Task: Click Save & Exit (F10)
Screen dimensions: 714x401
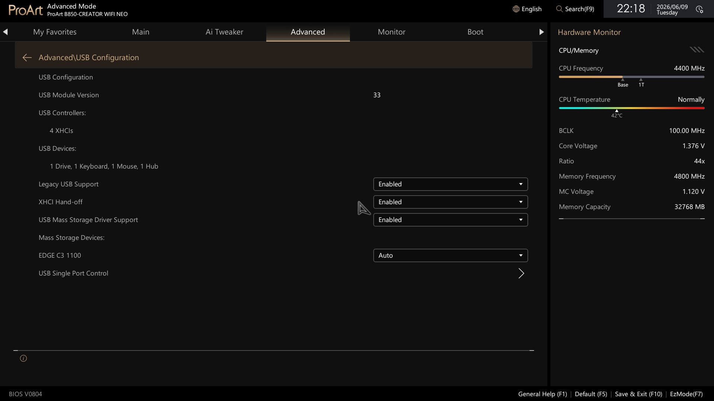Action: click(x=639, y=394)
